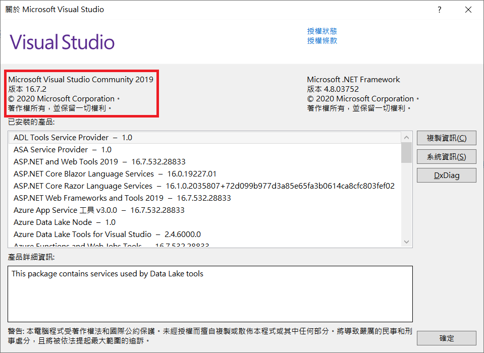Select Azure Data Lake Tools for Visual Studio

204,234
